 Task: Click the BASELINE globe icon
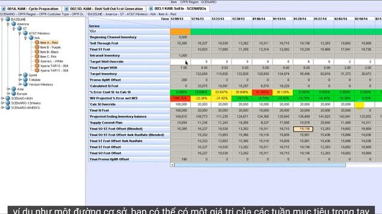tap(8, 19)
